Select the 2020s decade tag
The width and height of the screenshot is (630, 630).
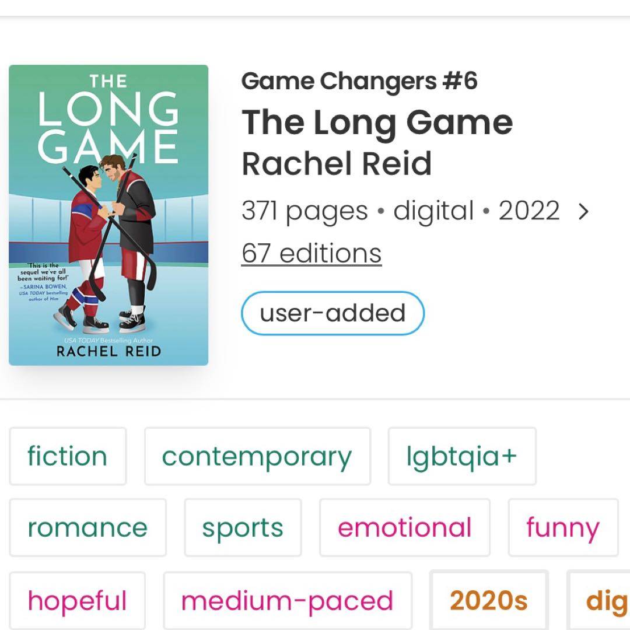(489, 601)
